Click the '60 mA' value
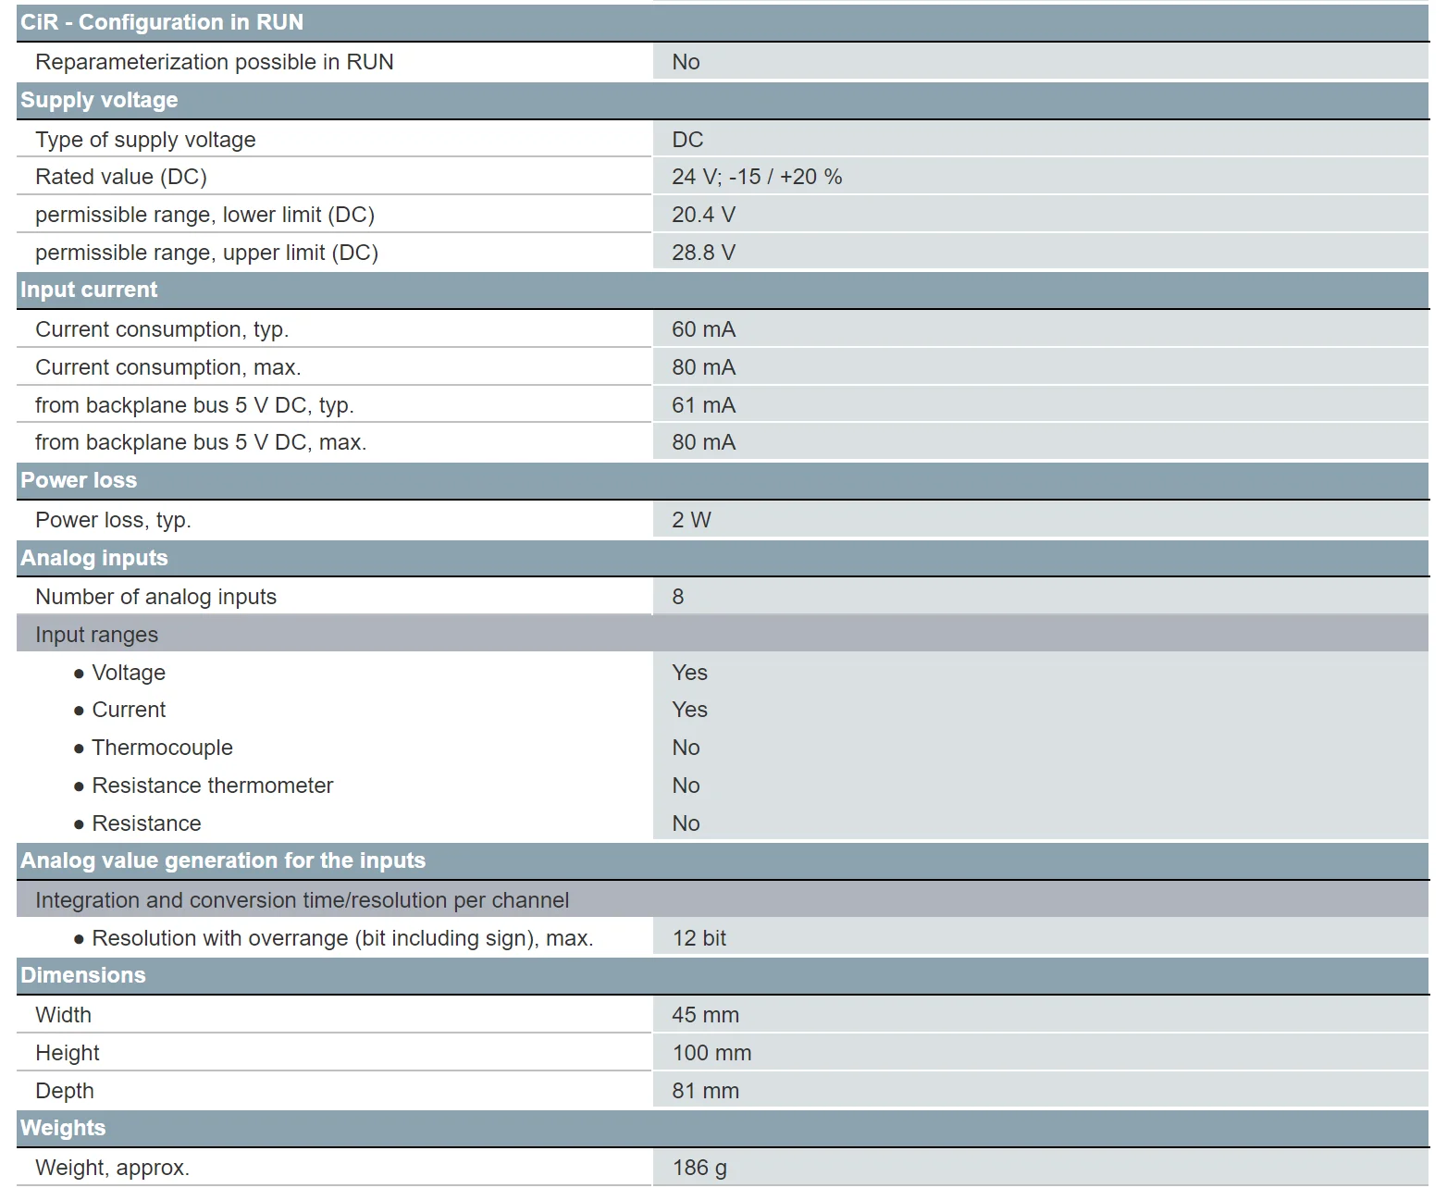Viewport: 1447px width, 1188px height. 703,329
